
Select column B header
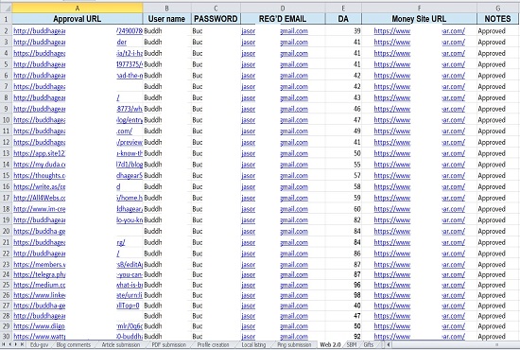[x=166, y=9]
